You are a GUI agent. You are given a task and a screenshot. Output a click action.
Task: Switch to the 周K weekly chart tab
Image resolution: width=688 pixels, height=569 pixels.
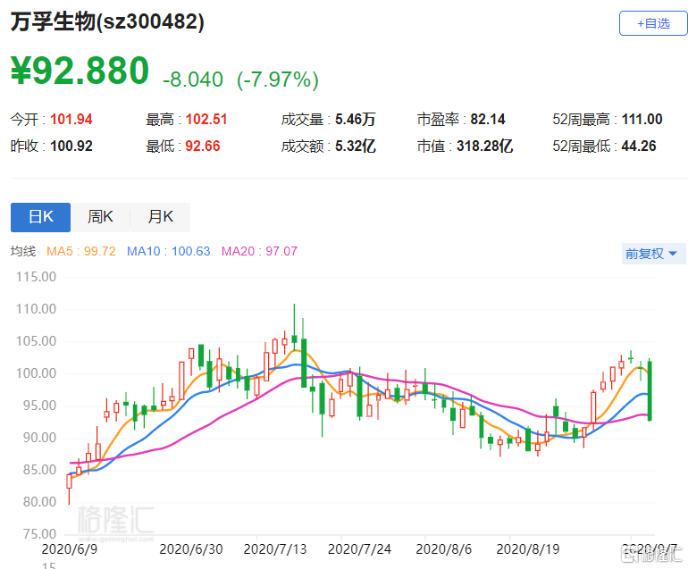click(100, 217)
